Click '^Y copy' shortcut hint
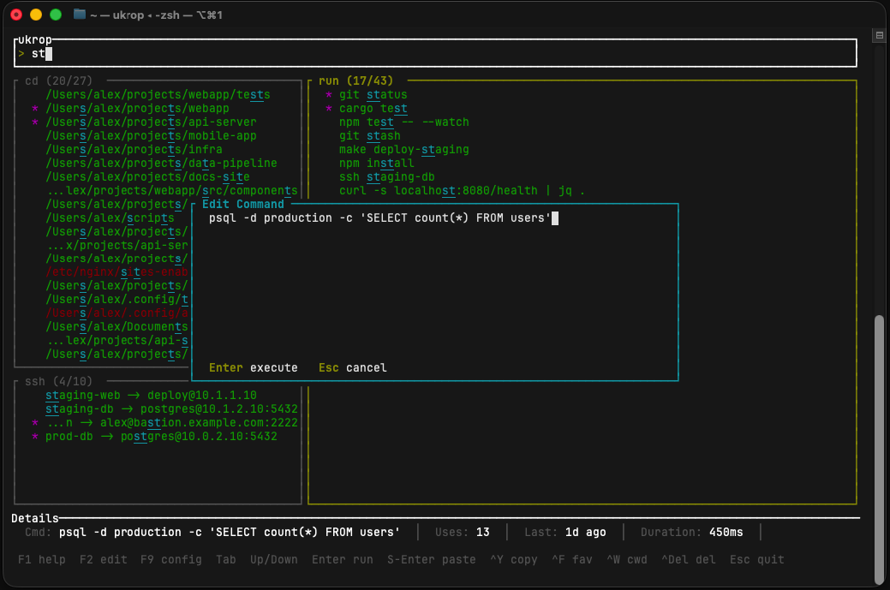This screenshot has width=890, height=590. [514, 559]
